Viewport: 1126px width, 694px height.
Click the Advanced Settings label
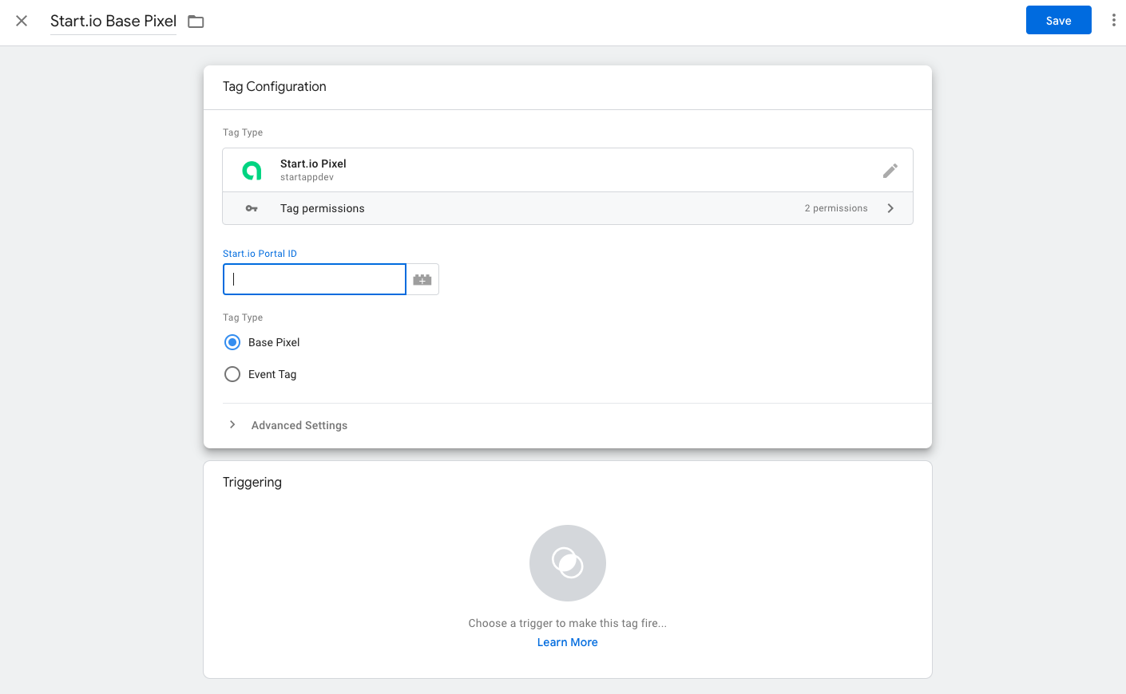[299, 425]
